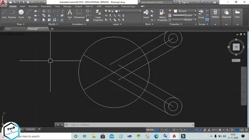This screenshot has width=249, height=140.
Task: Click the Rectangular Array tool icon
Action: (x=54, y=20)
